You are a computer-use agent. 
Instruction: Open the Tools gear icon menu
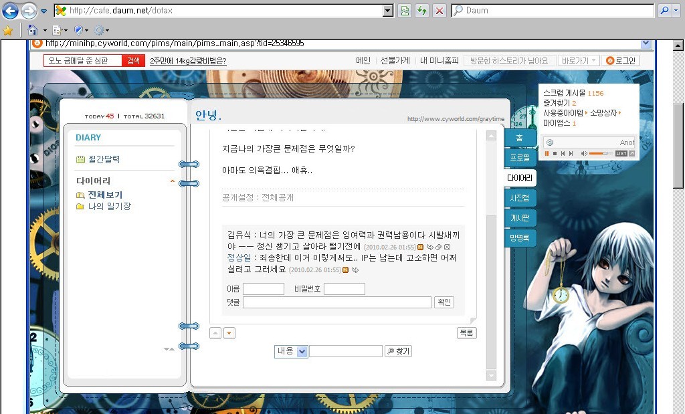99,30
